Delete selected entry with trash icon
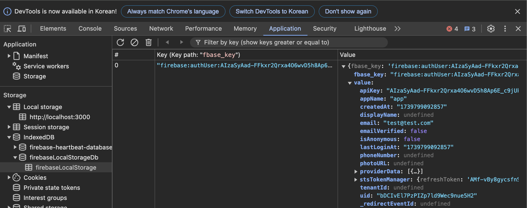Image resolution: width=527 pixels, height=208 pixels. point(149,42)
